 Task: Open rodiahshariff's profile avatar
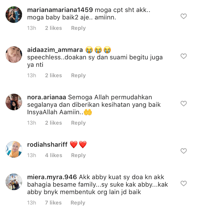(14, 149)
